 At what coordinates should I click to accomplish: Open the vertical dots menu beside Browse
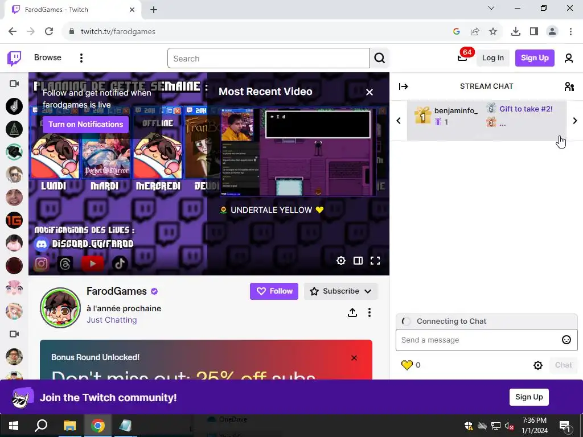click(x=81, y=58)
